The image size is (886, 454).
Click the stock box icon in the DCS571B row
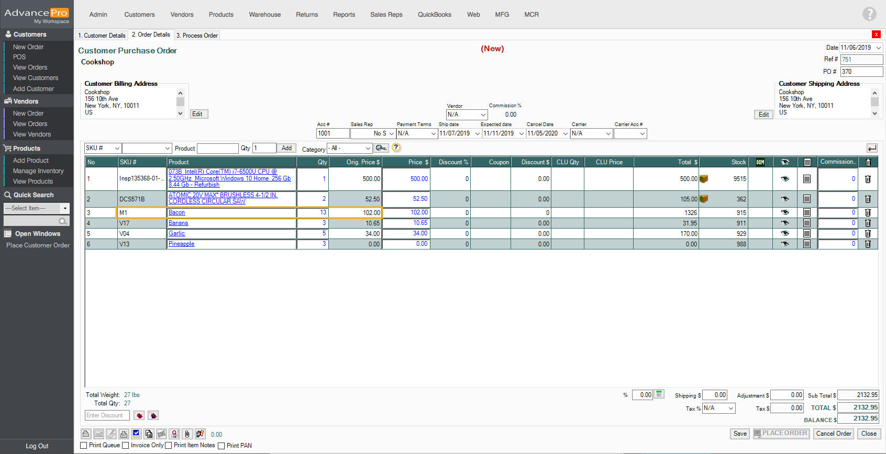click(x=704, y=199)
